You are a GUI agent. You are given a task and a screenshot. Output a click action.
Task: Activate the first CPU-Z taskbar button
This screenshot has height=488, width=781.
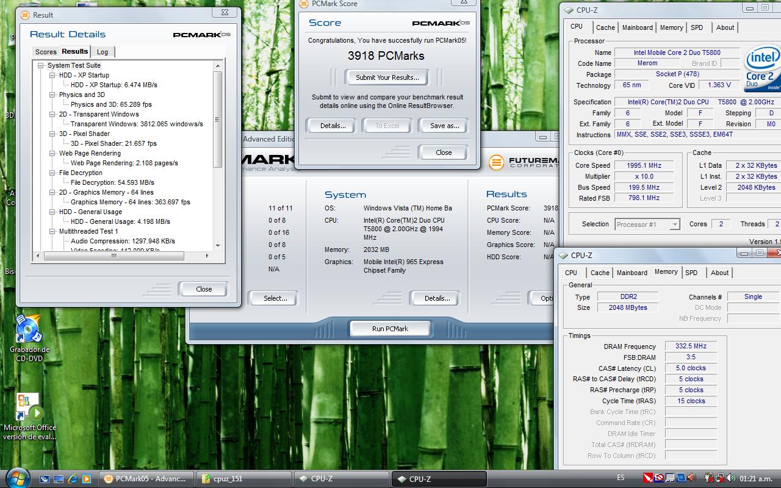pos(341,479)
